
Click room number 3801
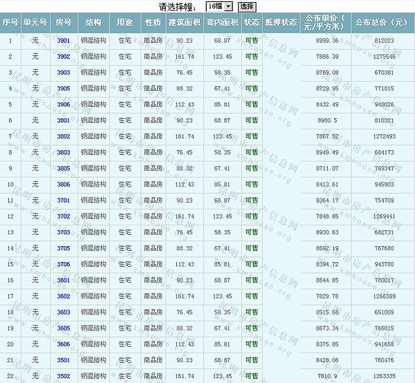click(64, 120)
